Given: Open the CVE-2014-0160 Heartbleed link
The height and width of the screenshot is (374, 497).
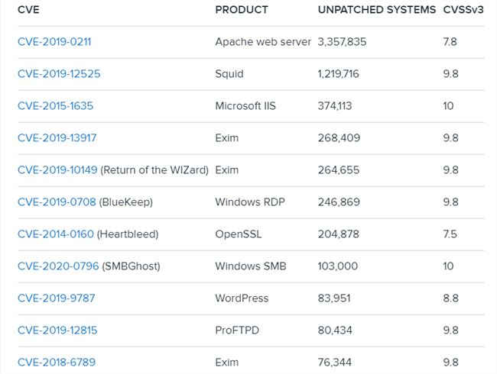Looking at the screenshot, I should 56,234.
